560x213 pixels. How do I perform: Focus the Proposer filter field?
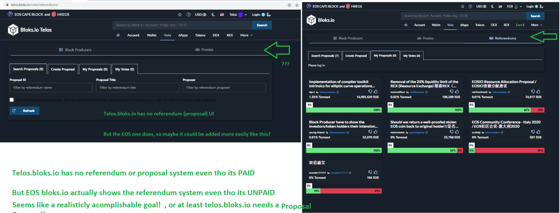[x=224, y=87]
